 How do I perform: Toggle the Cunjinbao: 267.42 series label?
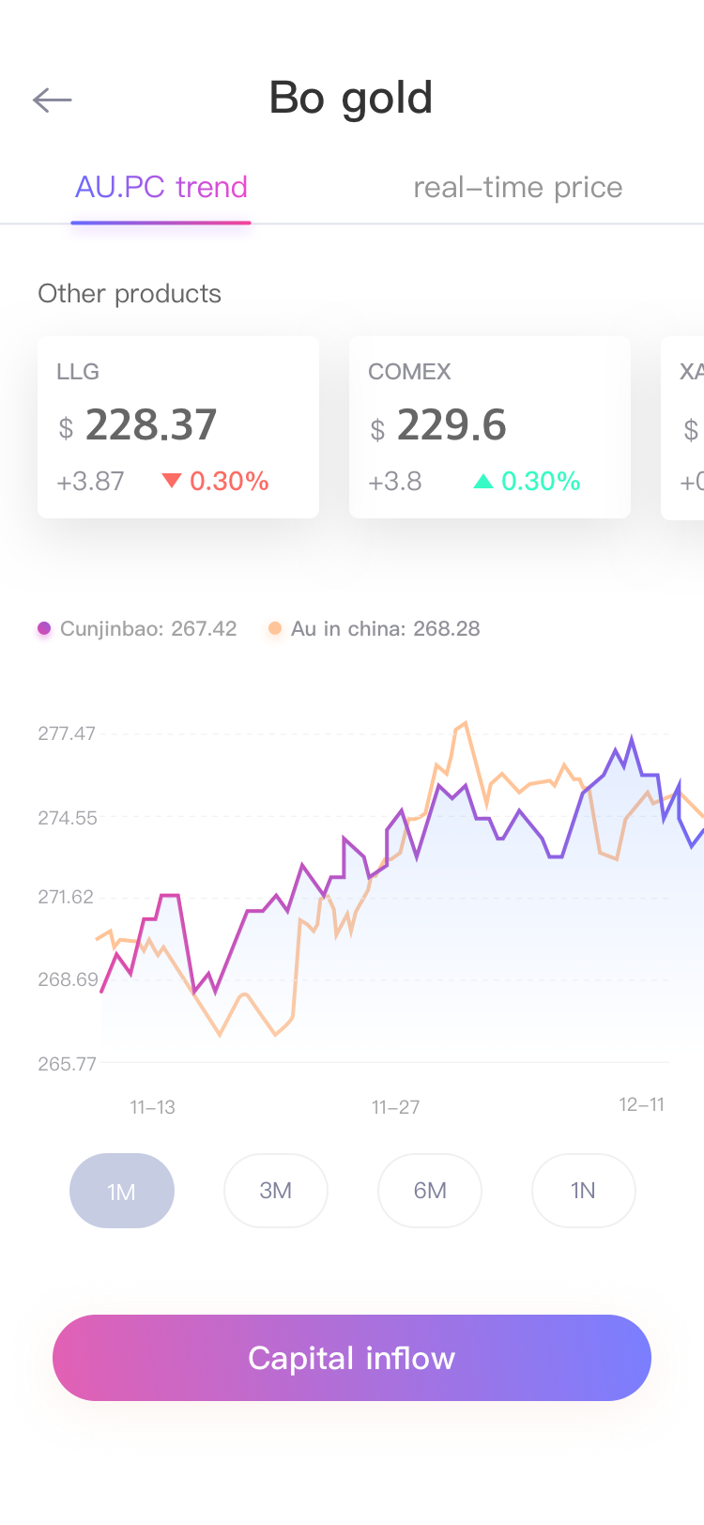click(x=148, y=628)
